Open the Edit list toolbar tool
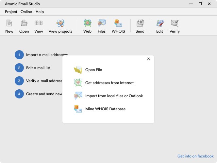Screen dimensions: 217x163 point(159,23)
